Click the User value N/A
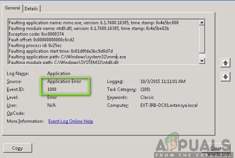 [x=51, y=105]
